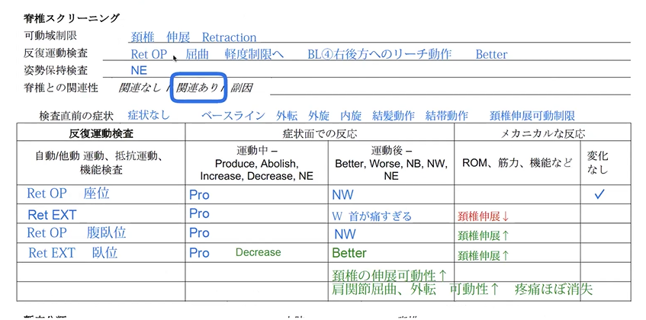Select the circled 関連あり option
The height and width of the screenshot is (320, 646).
coord(198,88)
